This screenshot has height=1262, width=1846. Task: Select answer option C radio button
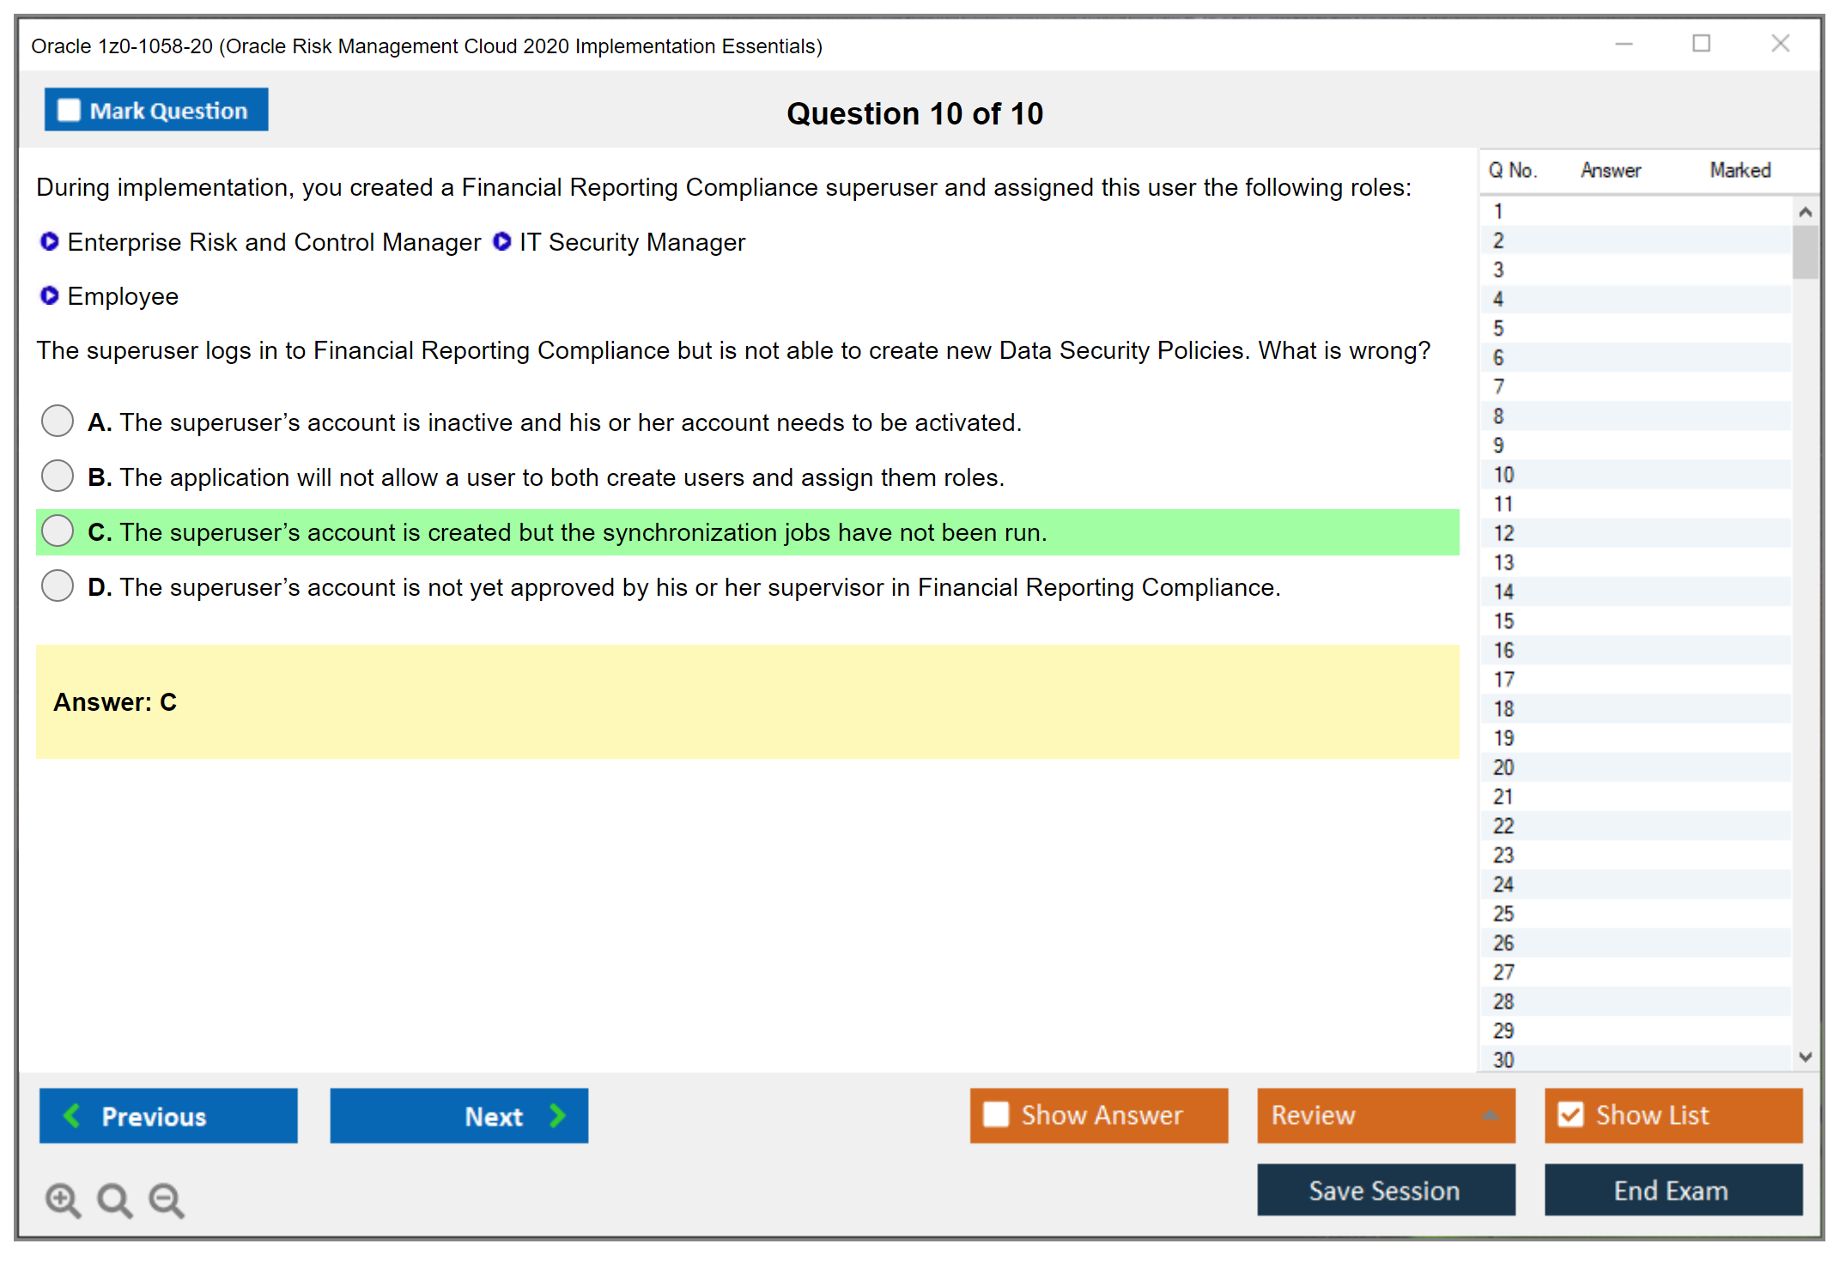(58, 531)
